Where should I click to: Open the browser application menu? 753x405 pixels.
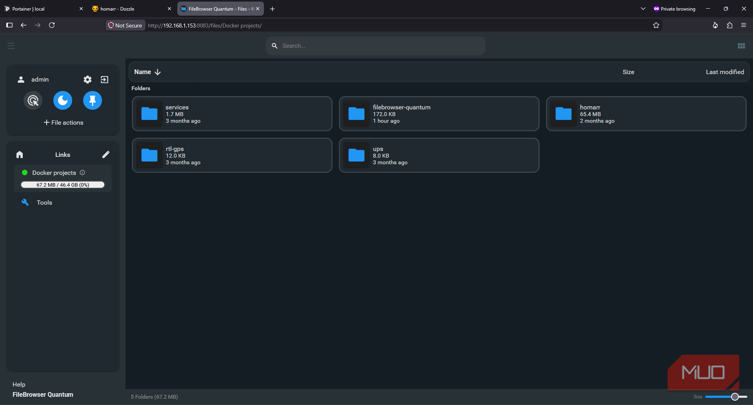pyautogui.click(x=744, y=25)
